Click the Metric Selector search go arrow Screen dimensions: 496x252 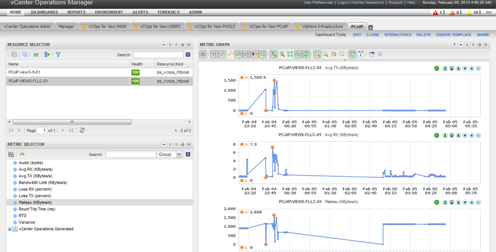(188, 154)
